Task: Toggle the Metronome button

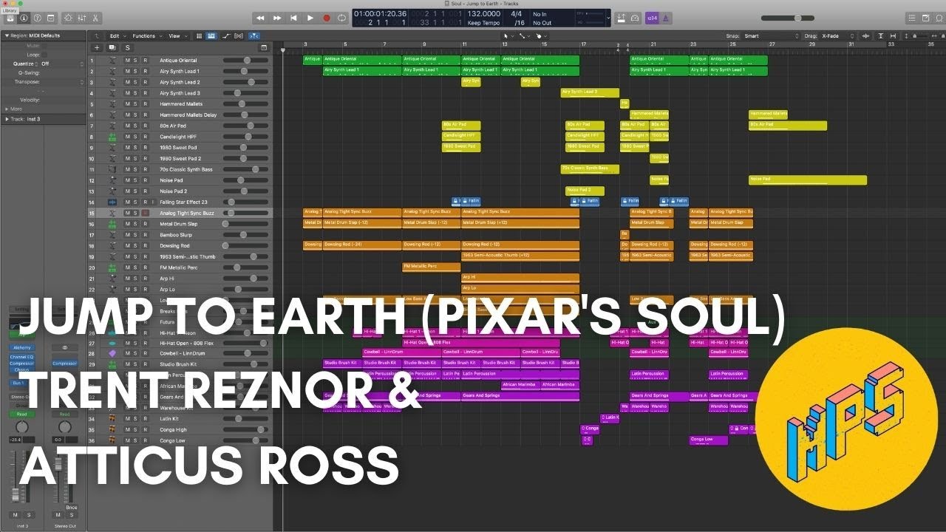Action: tap(666, 18)
